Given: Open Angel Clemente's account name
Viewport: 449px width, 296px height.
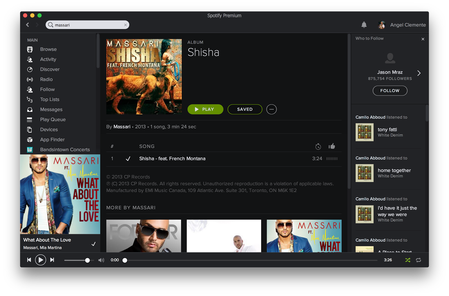Looking at the screenshot, I should pyautogui.click(x=408, y=25).
